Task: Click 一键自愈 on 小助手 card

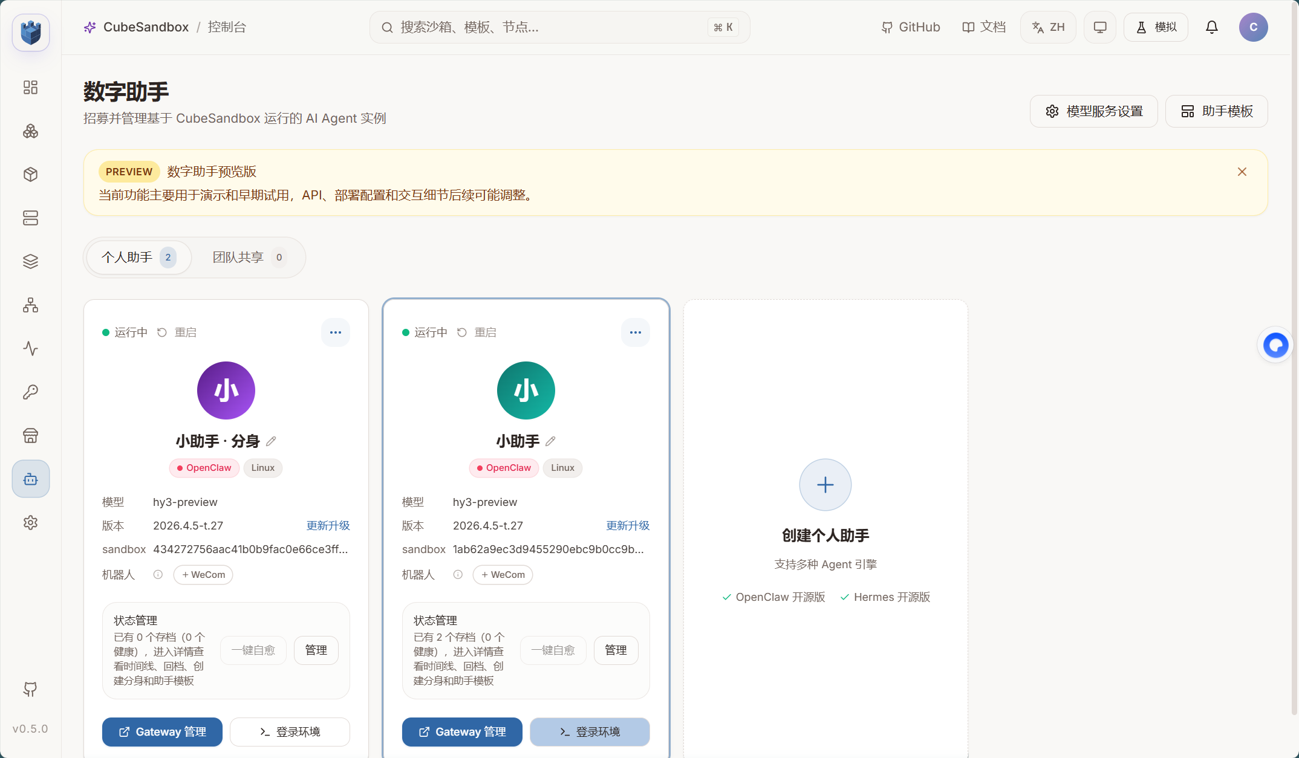Action: 553,650
